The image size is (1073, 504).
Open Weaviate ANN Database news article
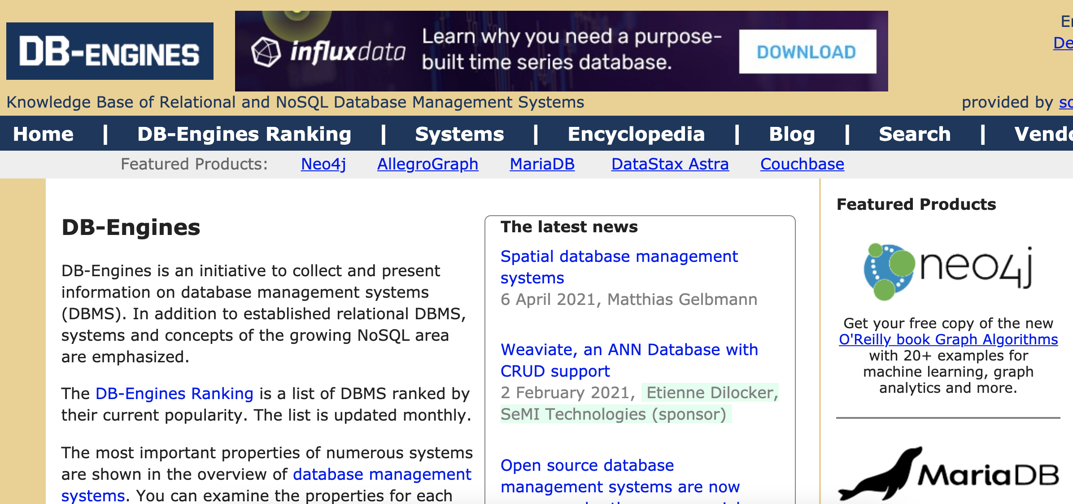pos(629,361)
